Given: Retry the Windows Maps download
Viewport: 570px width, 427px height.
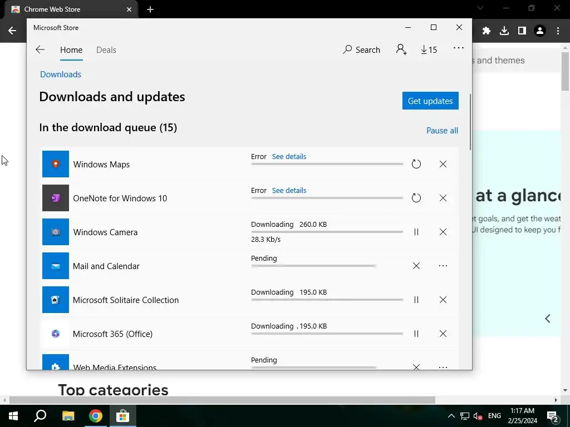Looking at the screenshot, I should 416,164.
